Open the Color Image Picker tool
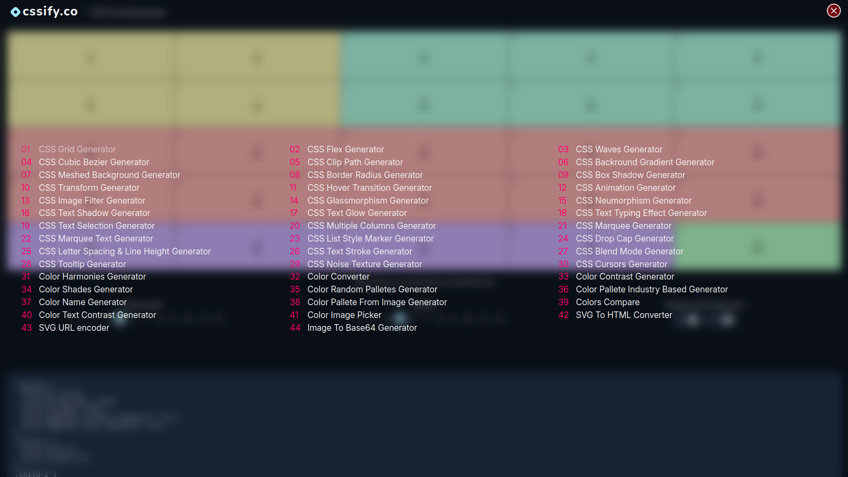Screen dimensions: 848x477 (x=344, y=315)
